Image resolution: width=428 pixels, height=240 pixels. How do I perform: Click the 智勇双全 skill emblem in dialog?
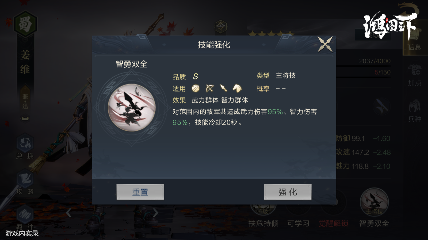[x=132, y=107]
